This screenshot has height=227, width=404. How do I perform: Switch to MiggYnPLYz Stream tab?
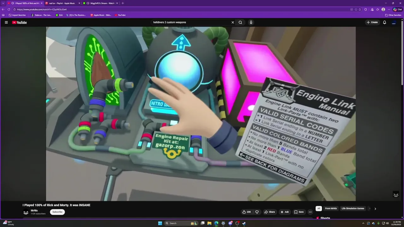tap(100, 3)
